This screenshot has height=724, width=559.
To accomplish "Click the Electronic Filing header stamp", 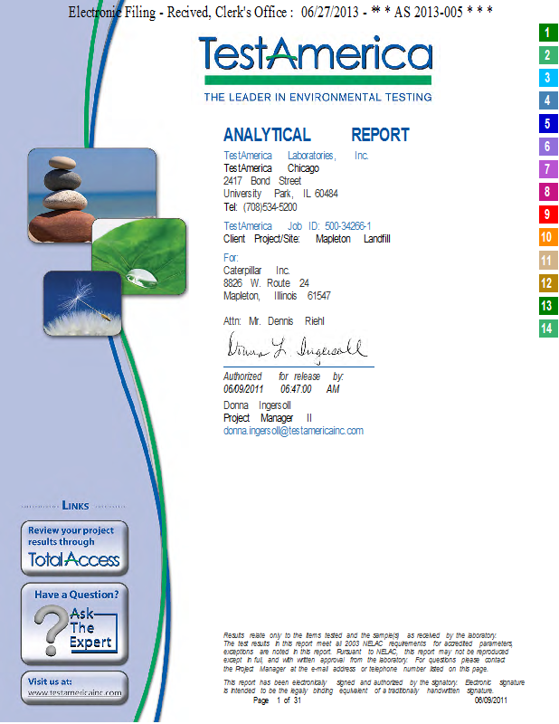I will click(280, 12).
